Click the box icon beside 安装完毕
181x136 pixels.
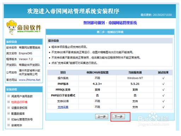point(8,125)
